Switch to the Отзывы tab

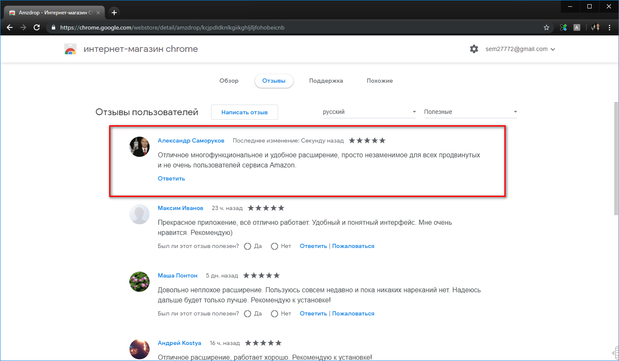point(274,81)
